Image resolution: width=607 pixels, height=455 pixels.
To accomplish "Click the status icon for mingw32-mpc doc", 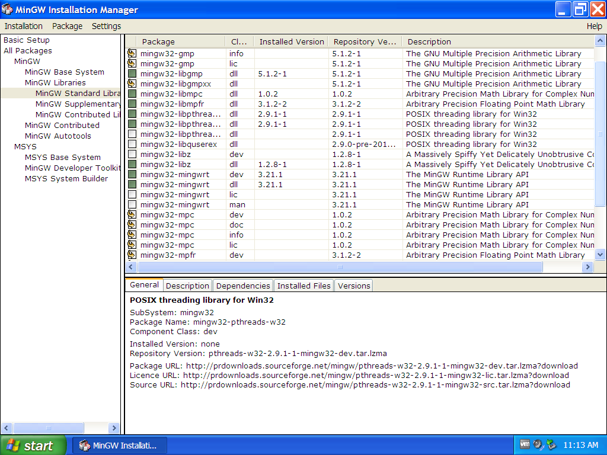I will click(x=132, y=225).
